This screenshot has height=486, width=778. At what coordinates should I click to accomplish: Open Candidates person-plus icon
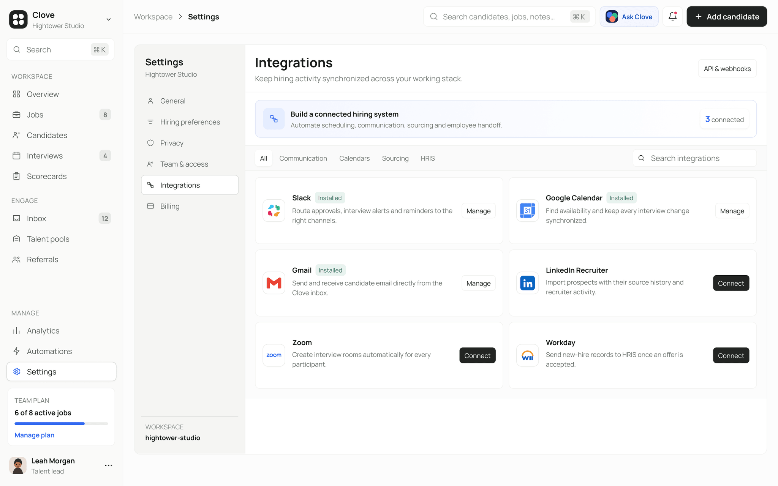[16, 135]
